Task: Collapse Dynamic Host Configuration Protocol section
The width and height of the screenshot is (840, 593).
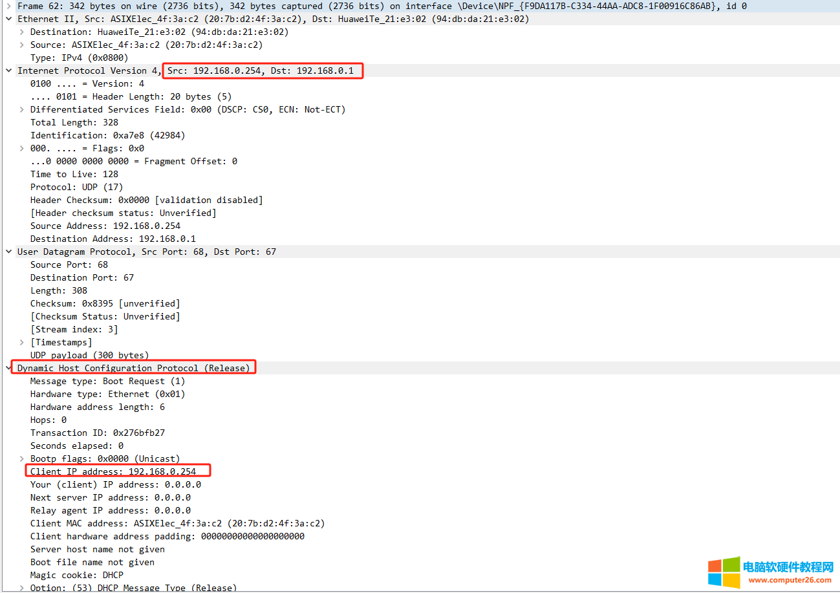Action: click(9, 368)
